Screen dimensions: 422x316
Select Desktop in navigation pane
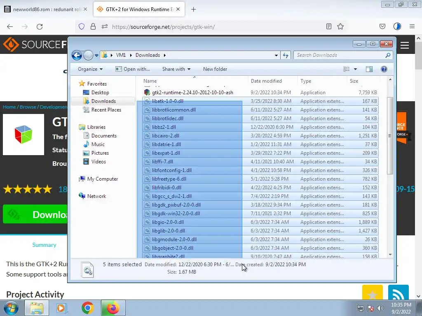click(96, 93)
